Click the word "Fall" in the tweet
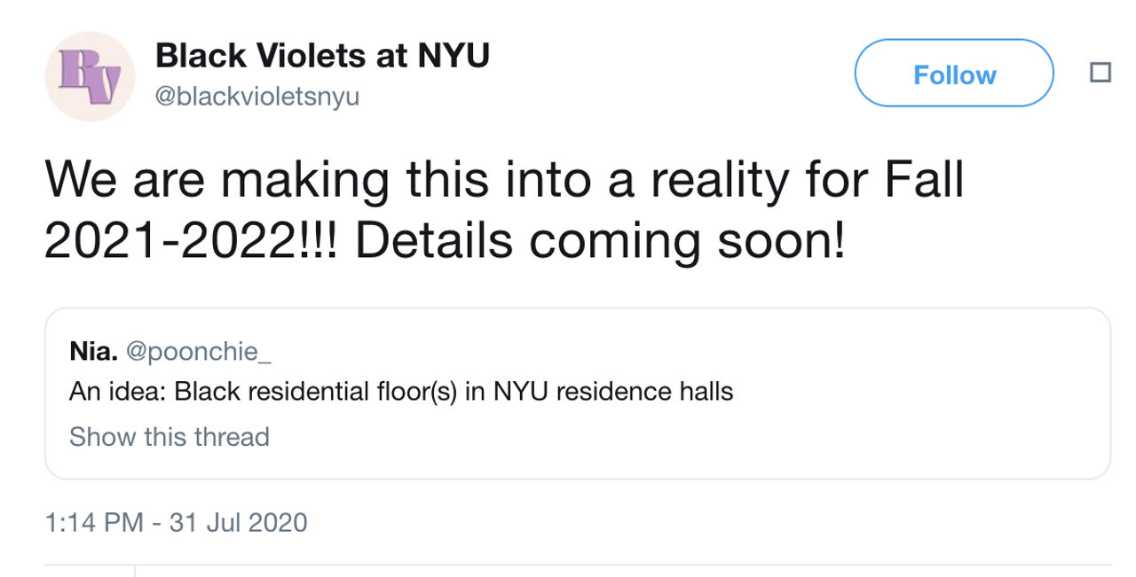Screen dimensions: 1136x577 (923, 181)
